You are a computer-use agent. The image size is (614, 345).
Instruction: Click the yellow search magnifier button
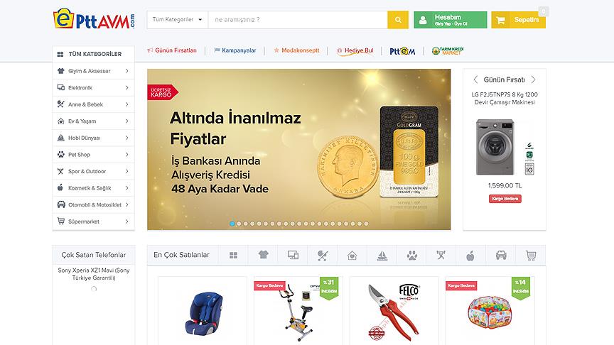tap(398, 20)
